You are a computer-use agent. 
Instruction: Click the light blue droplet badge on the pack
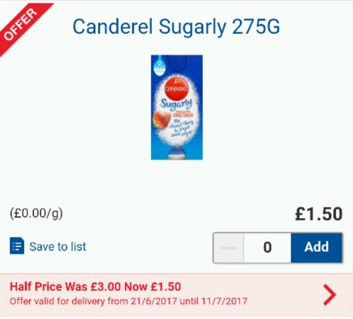[160, 66]
